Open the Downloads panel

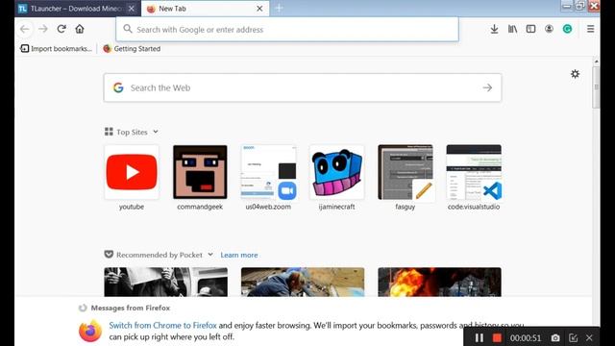(494, 29)
